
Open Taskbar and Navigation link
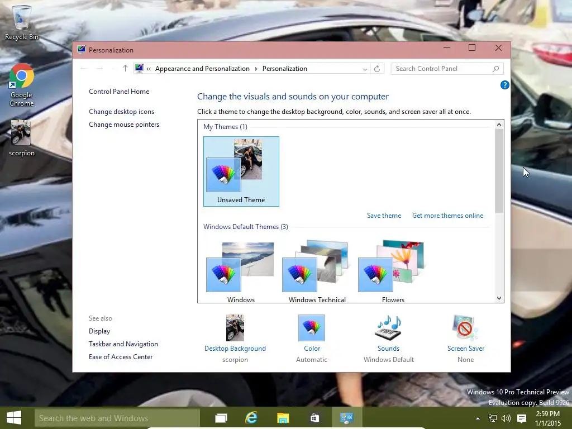click(123, 344)
